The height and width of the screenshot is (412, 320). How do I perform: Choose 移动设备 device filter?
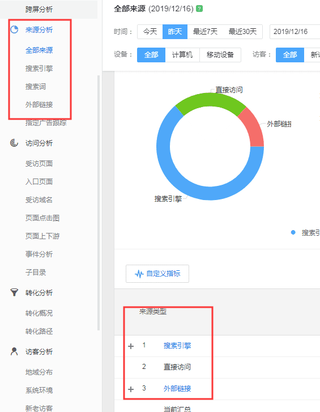[220, 55]
